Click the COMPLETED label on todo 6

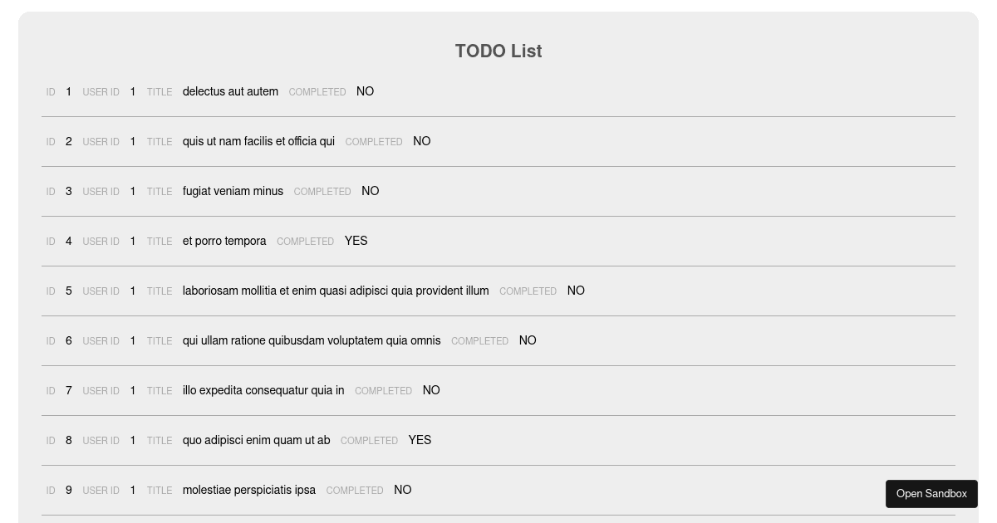pos(479,340)
